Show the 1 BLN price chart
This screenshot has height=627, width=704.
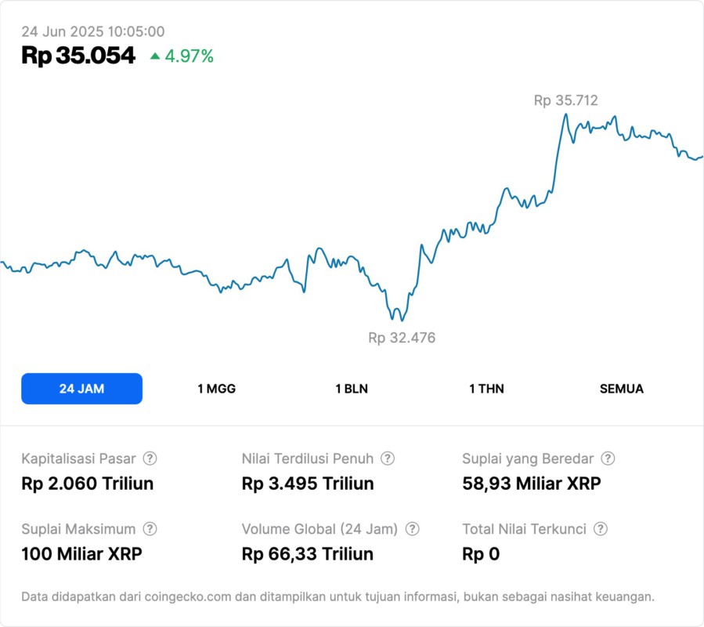point(352,389)
